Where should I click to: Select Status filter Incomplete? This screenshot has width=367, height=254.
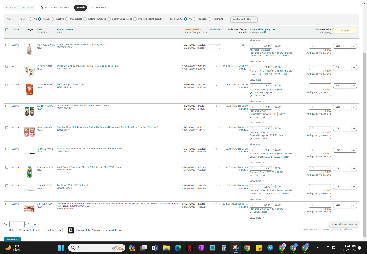67,19
